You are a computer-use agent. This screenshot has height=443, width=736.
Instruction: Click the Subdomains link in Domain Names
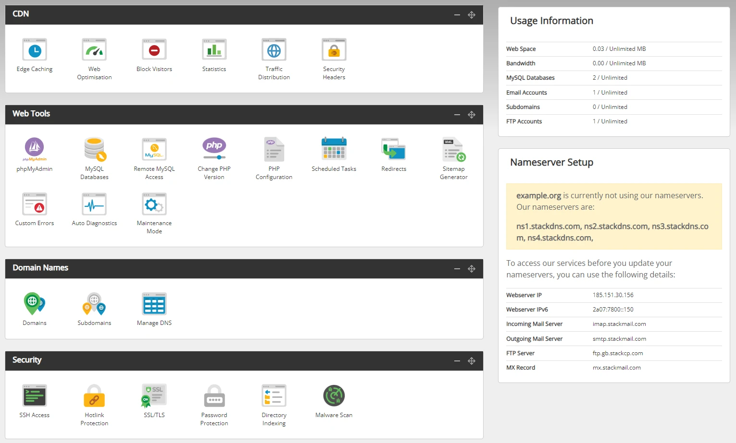pos(94,323)
